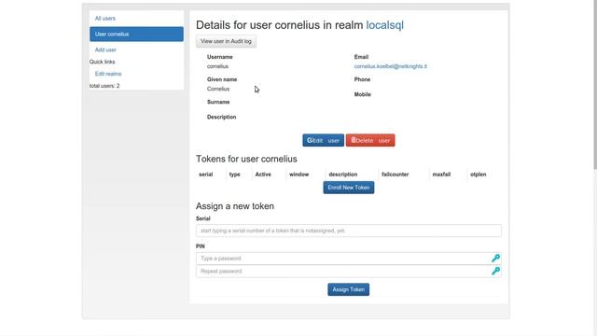Click key icon in Type a password field
The width and height of the screenshot is (597, 336).
coord(495,259)
